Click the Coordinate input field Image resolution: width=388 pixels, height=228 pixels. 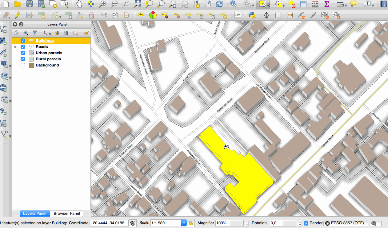coord(109,223)
